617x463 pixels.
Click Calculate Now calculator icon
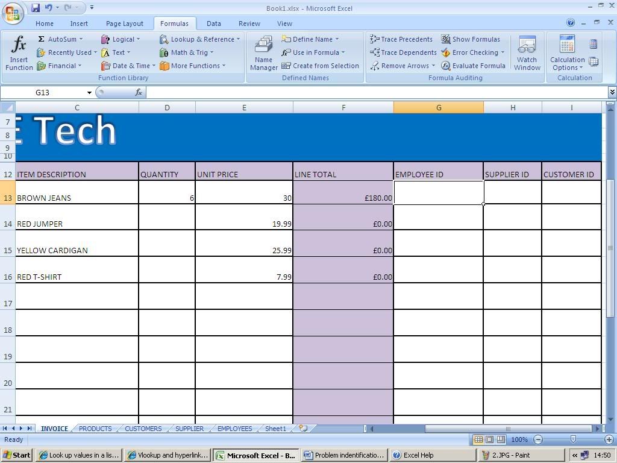point(594,44)
